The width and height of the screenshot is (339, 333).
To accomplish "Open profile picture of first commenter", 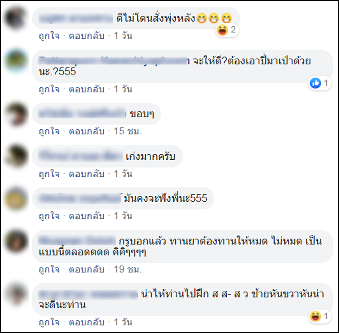I will point(16,18).
